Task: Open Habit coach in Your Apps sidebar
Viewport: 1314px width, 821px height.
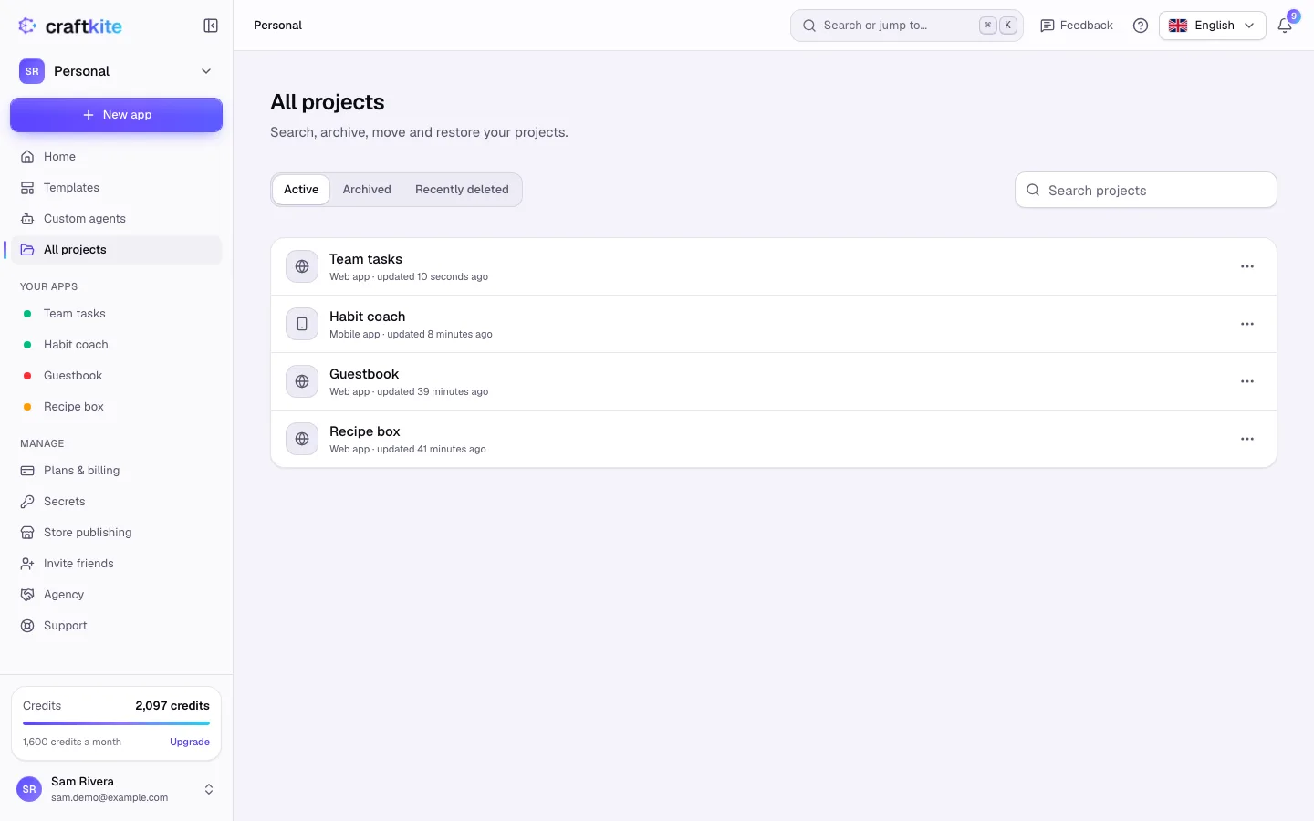Action: [116, 345]
